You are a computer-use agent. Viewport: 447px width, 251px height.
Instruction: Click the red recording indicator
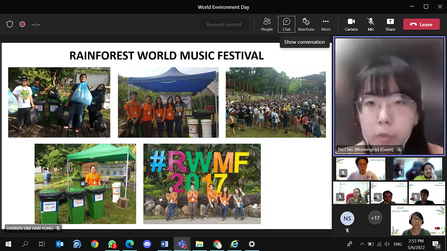(x=22, y=25)
